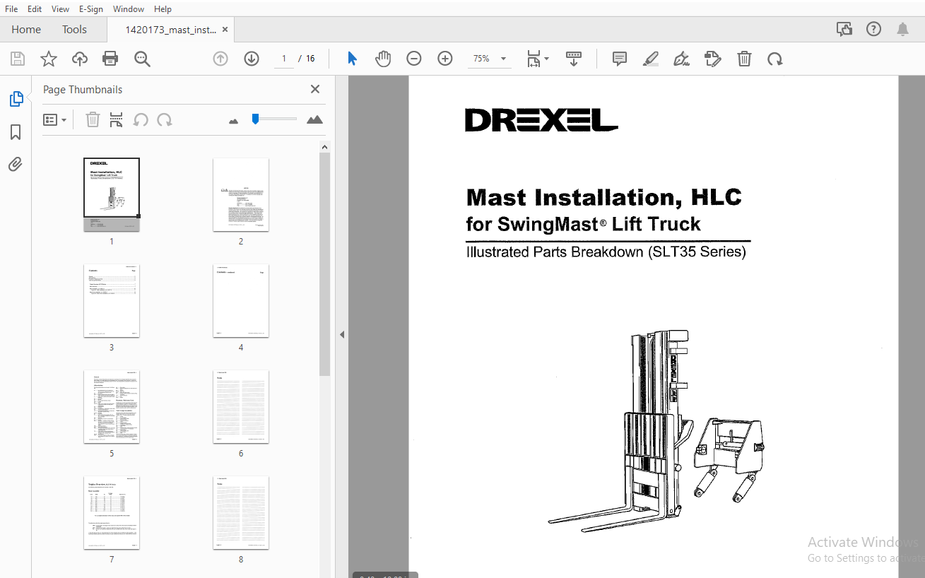Open Page Thumbnails sidebar icon
Screen dimensions: 925x578
[16, 99]
